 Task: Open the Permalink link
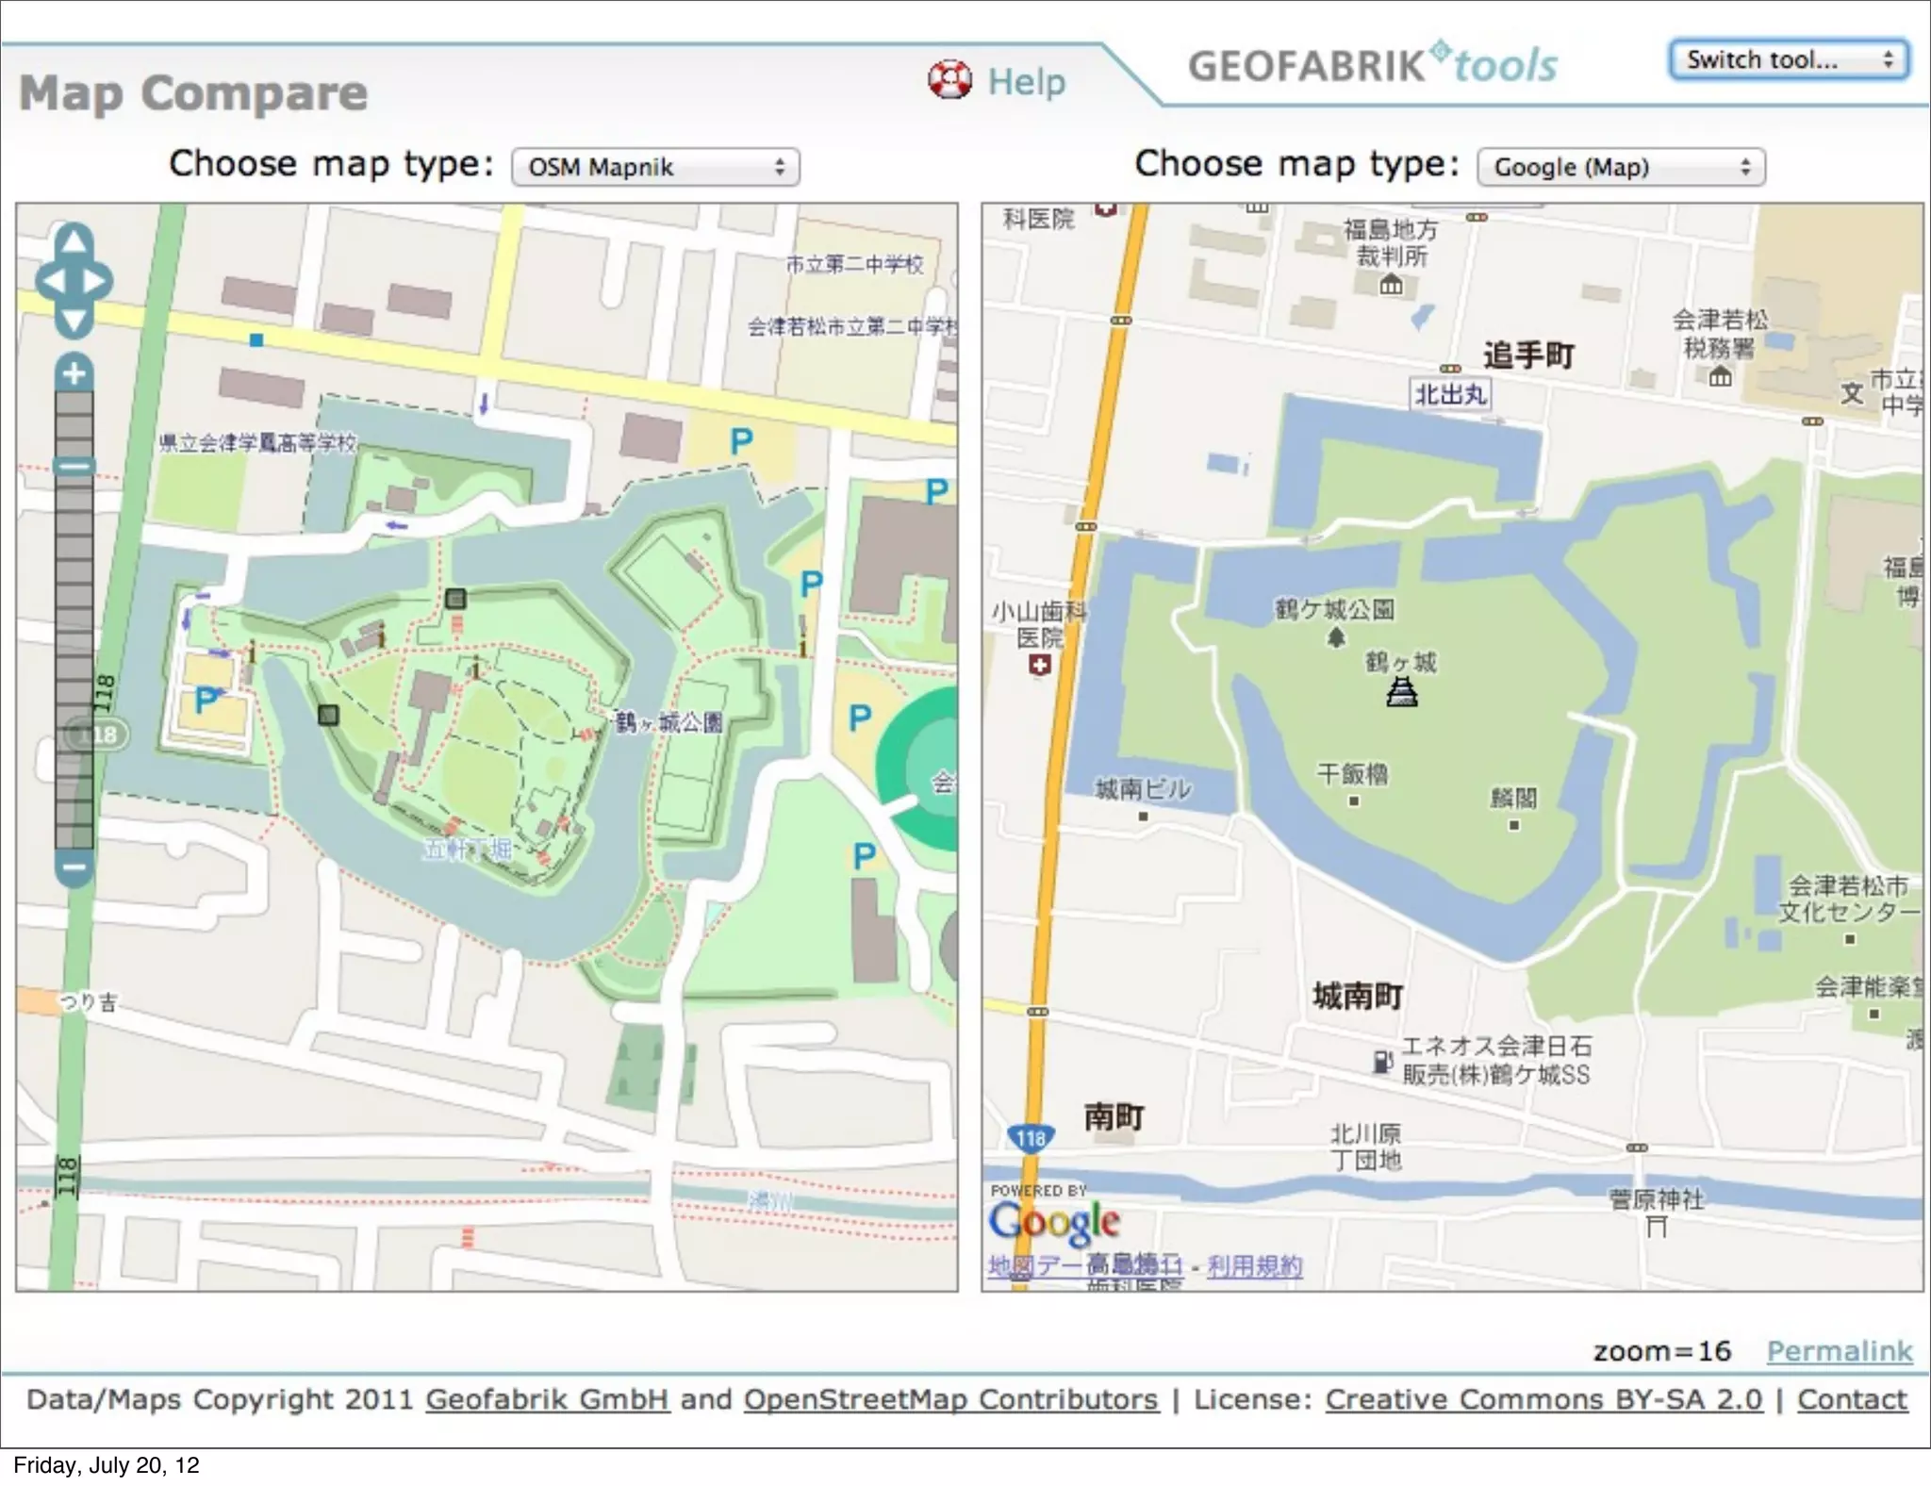1839,1351
